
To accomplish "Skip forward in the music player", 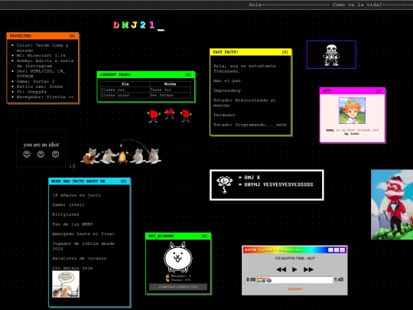I will 308,269.
